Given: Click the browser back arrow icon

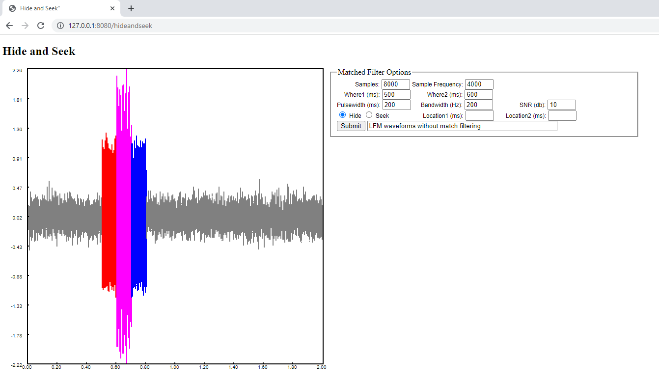Looking at the screenshot, I should [x=9, y=25].
